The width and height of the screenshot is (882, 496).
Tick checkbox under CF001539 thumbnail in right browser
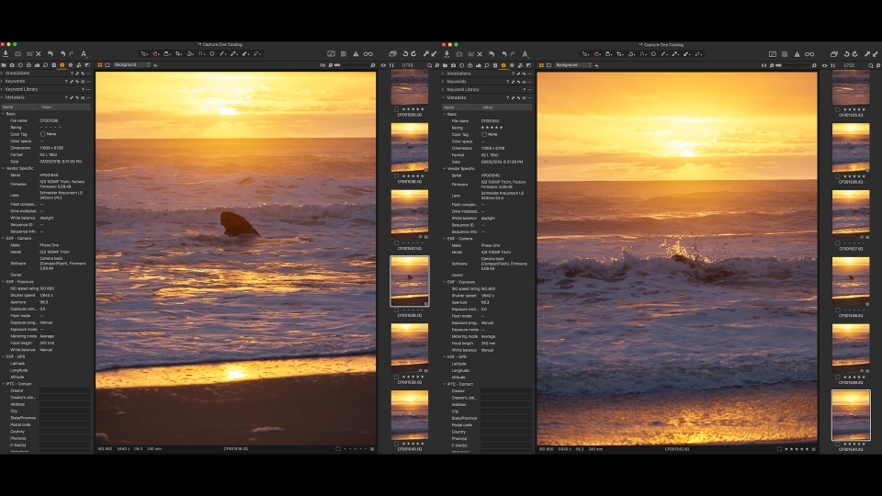(838, 377)
